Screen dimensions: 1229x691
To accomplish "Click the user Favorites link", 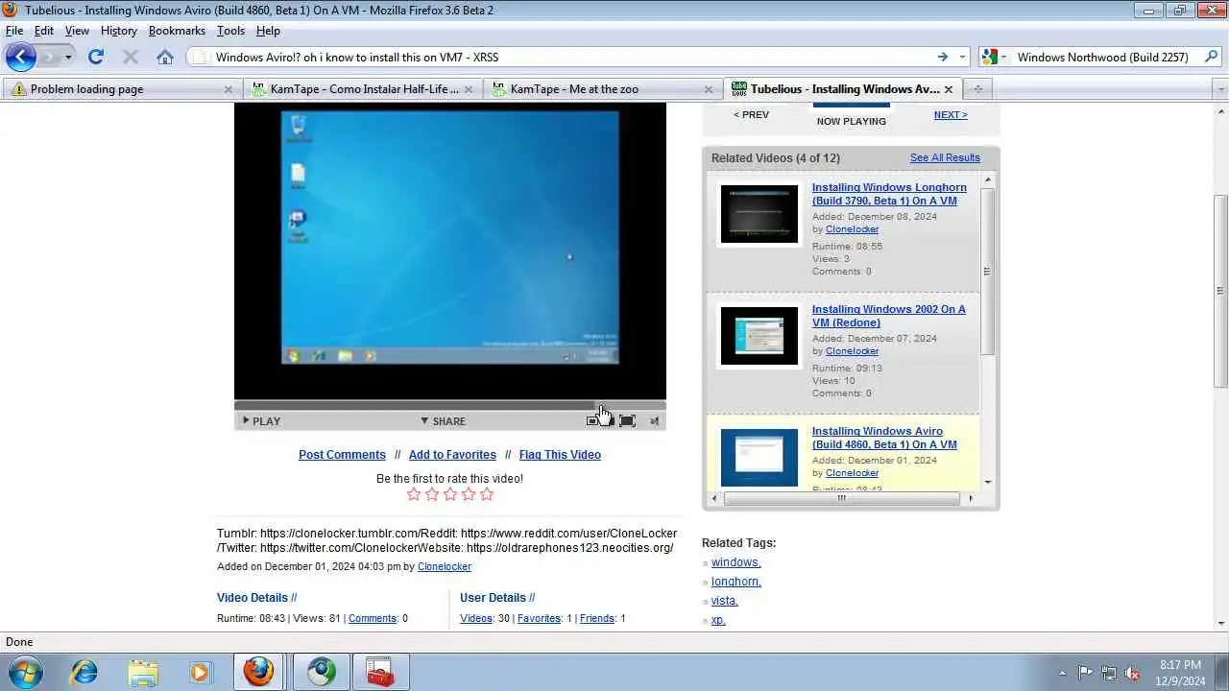I will tap(539, 619).
